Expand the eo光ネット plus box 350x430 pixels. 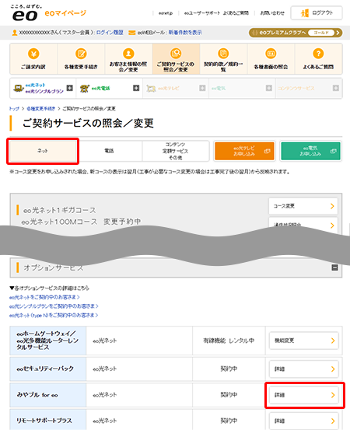pyautogui.click(x=70, y=88)
